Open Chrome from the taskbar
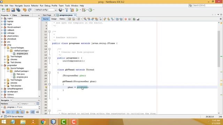 tap(43, 122)
